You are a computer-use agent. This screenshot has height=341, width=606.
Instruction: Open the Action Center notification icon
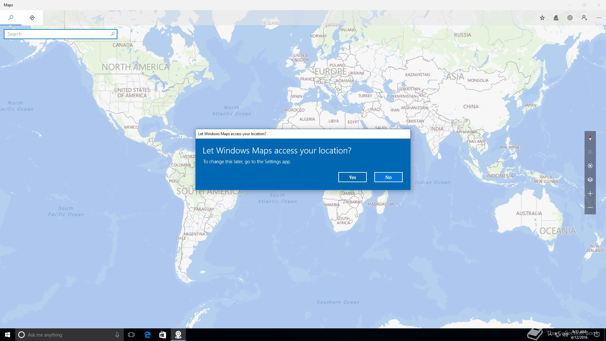(597, 335)
